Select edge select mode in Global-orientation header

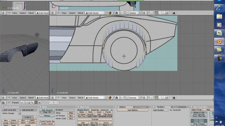point(160,13)
